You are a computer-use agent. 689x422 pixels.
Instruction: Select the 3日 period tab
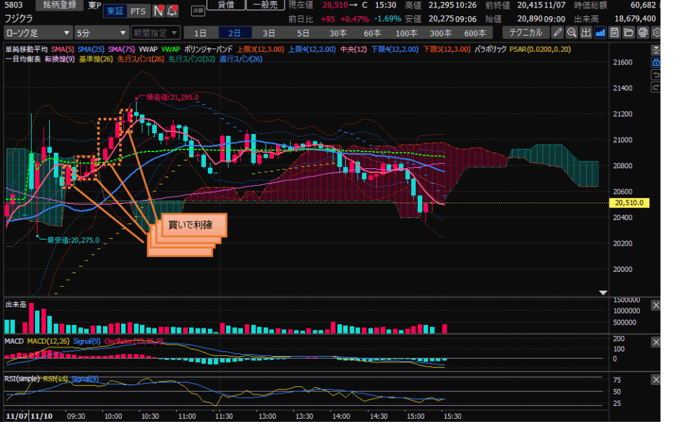point(268,32)
